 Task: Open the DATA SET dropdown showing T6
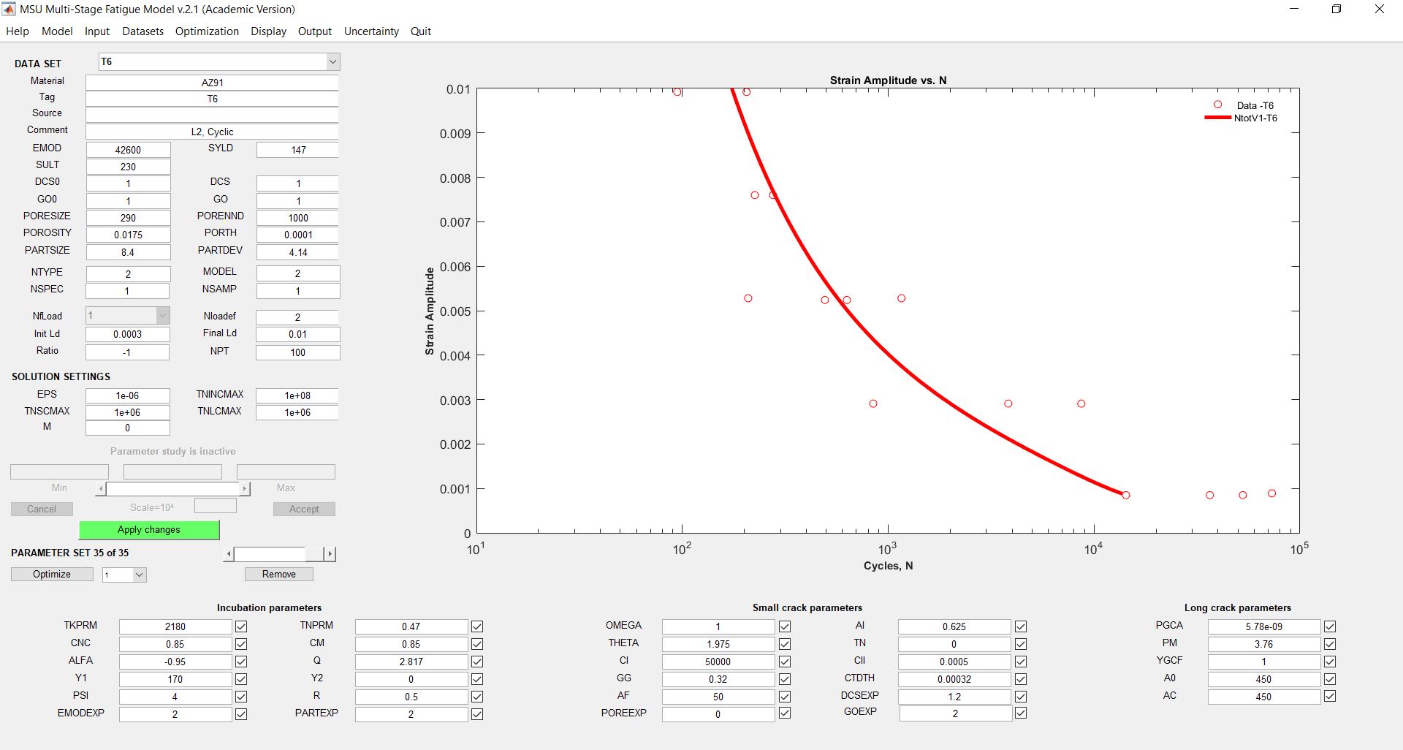(x=332, y=62)
